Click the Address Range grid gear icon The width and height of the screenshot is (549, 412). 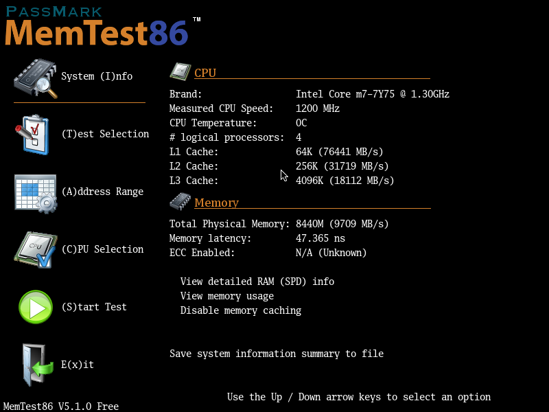tap(36, 194)
